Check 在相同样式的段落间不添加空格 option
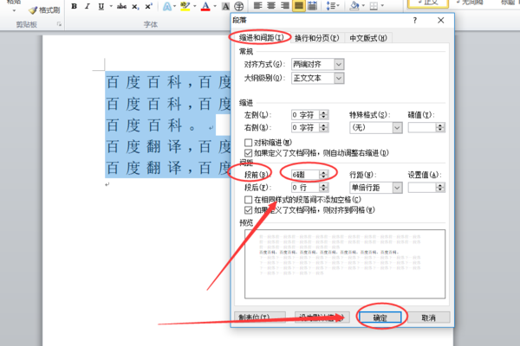 coord(248,200)
